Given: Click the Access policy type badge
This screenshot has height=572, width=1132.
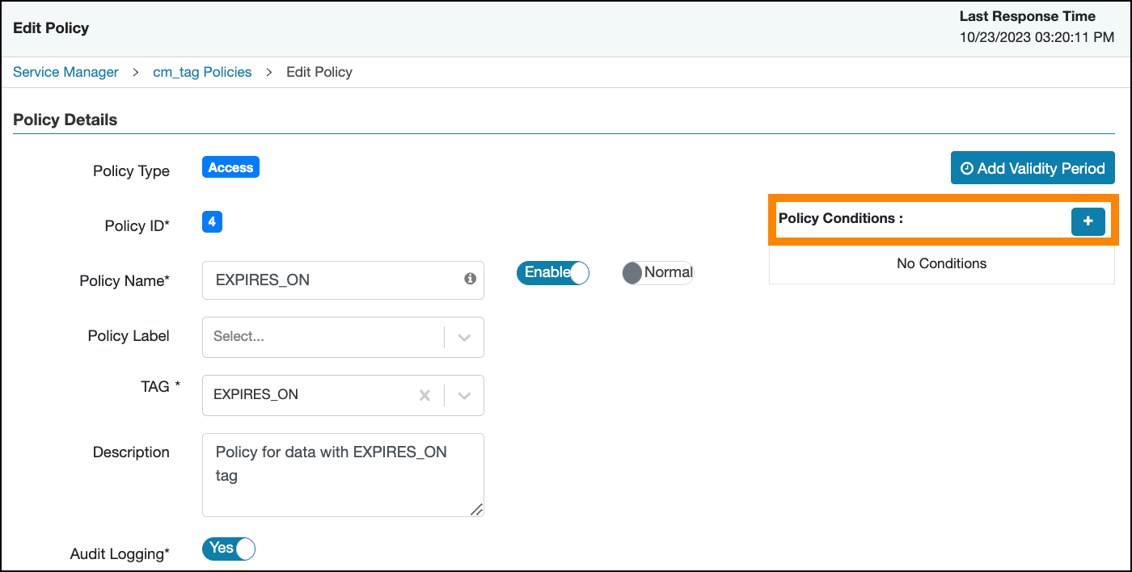Looking at the screenshot, I should pos(230,167).
